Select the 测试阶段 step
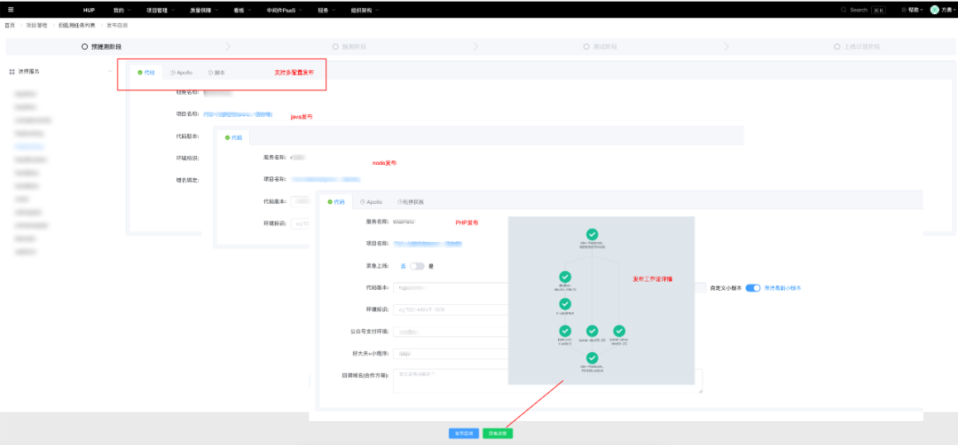 pos(601,46)
